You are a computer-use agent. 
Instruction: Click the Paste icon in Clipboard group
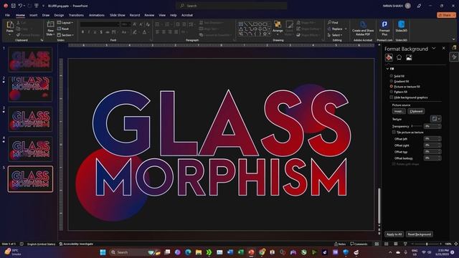9,25
